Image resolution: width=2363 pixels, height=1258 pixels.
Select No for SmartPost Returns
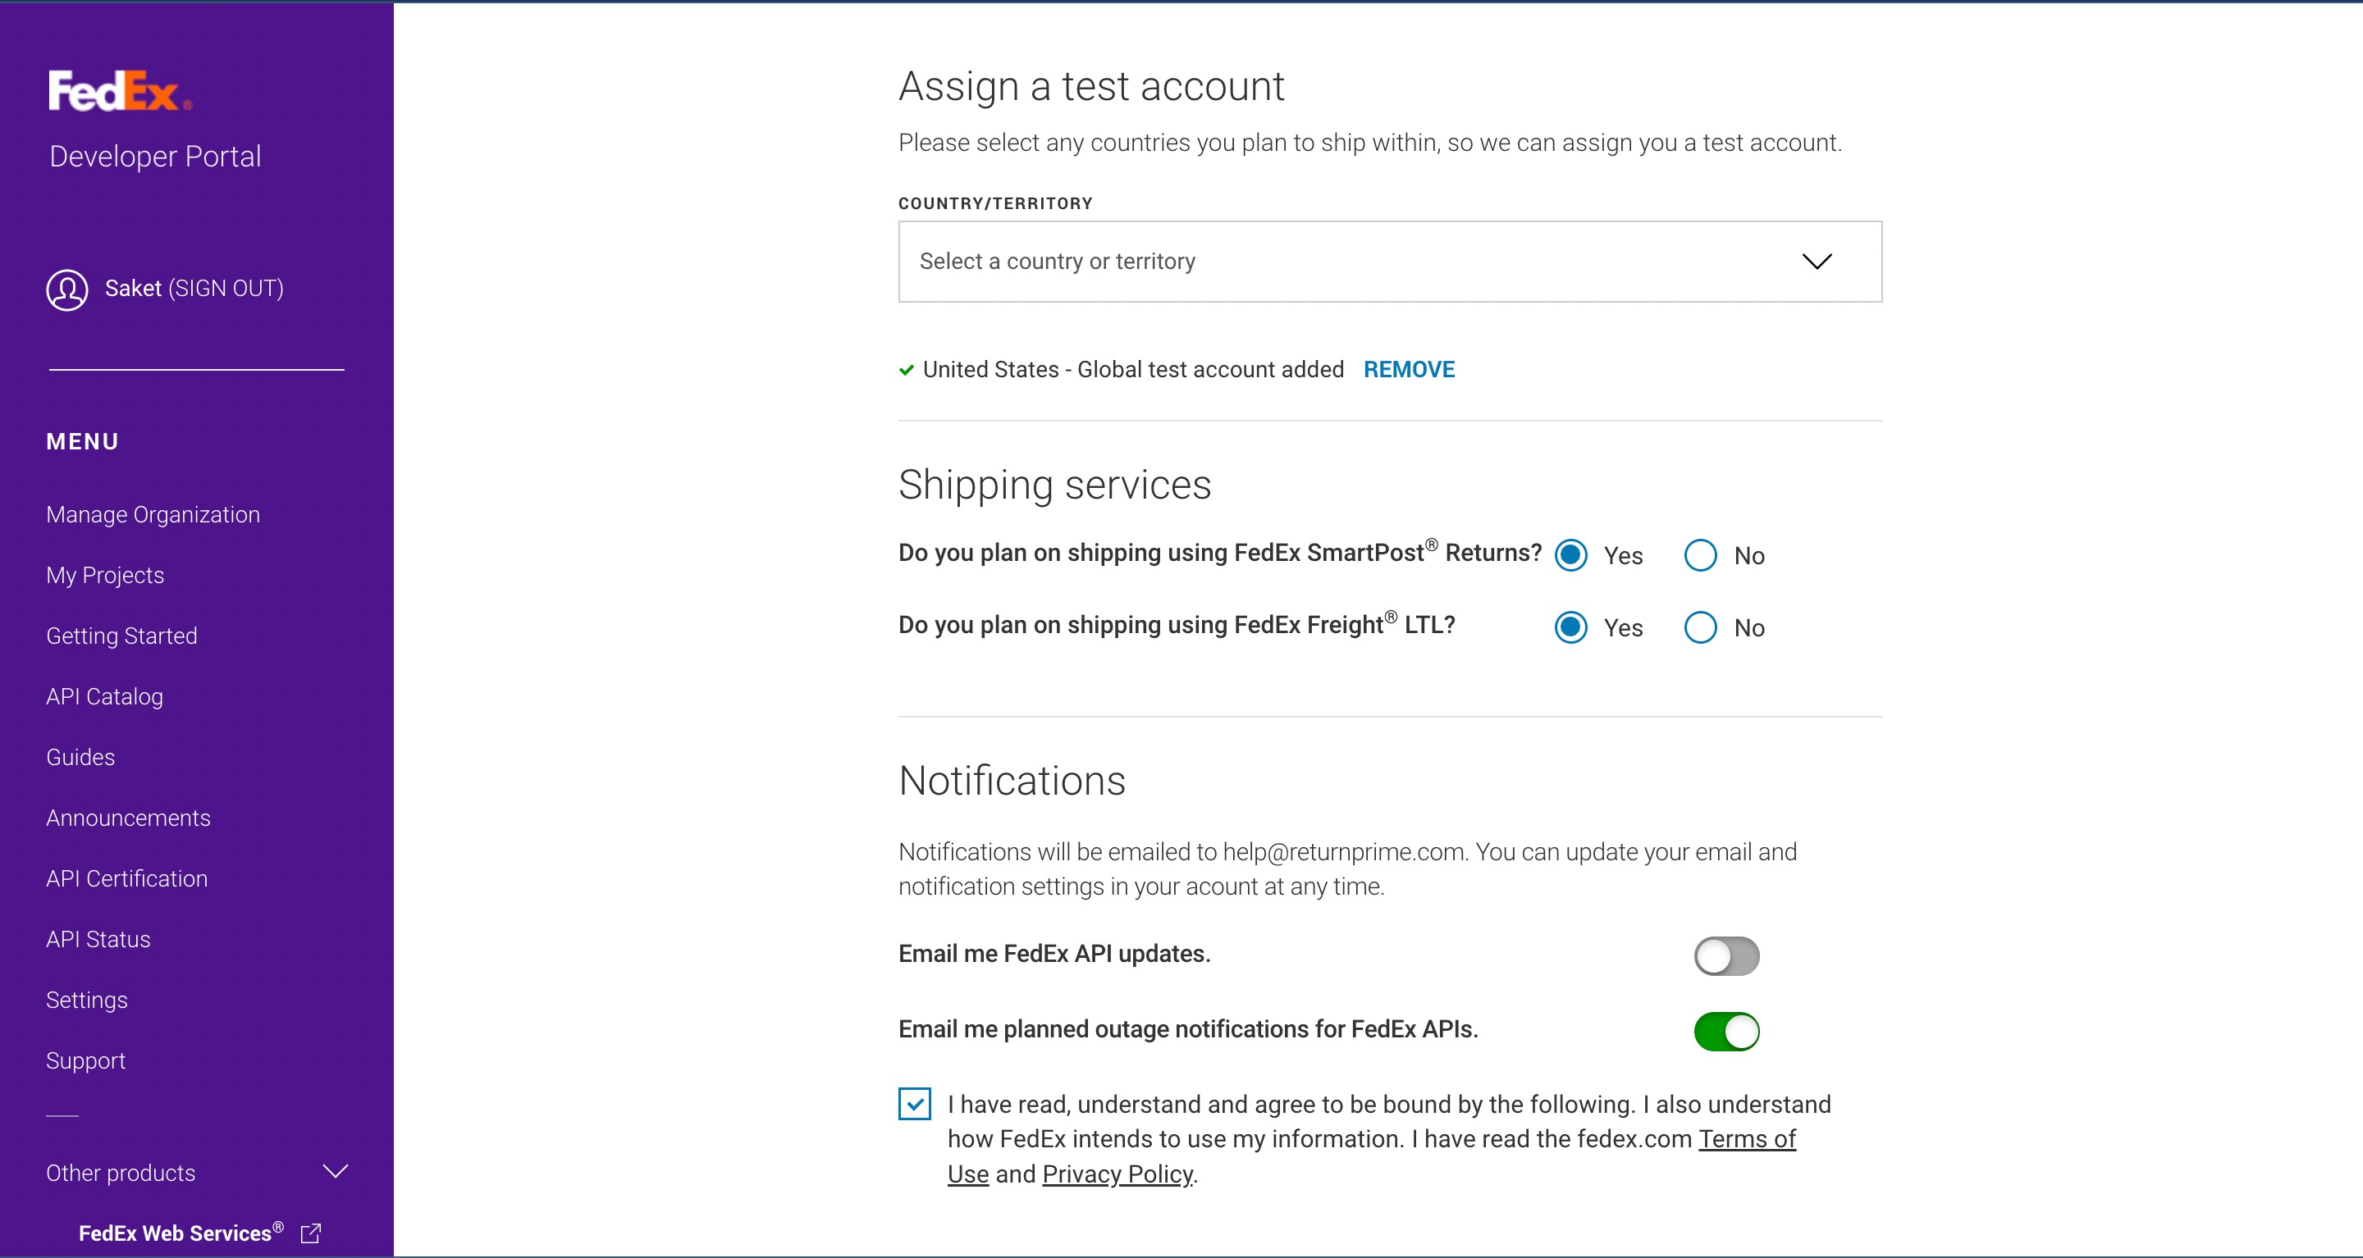(1700, 556)
